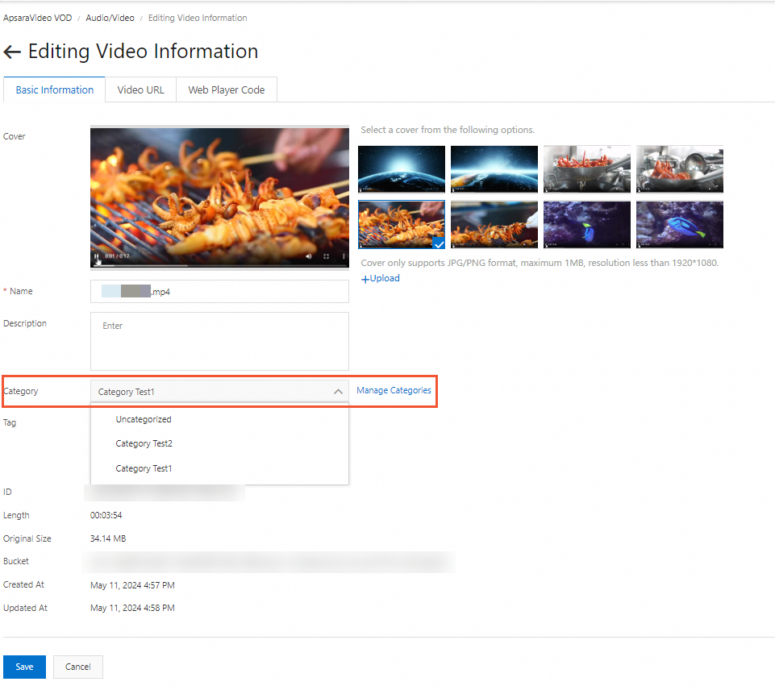
Task: Select the first blue fish cover thumbnail
Action: coord(587,224)
